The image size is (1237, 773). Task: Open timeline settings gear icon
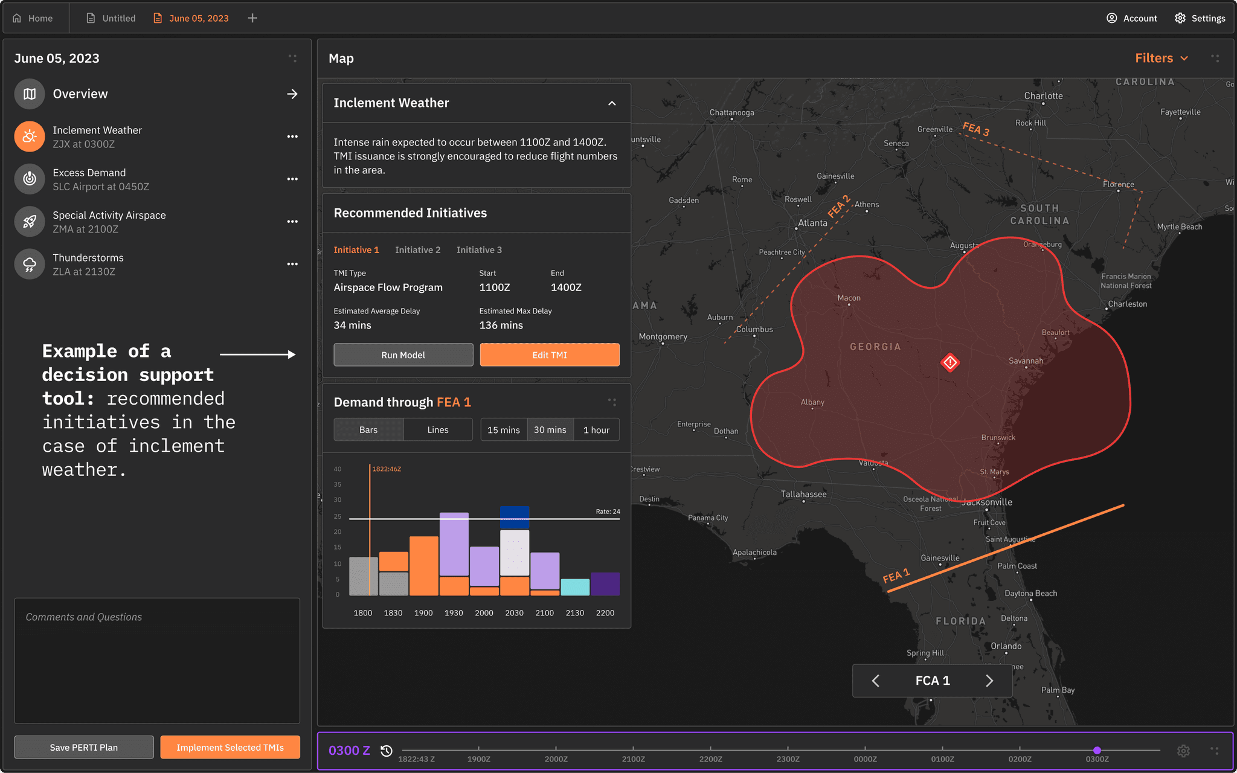[1183, 751]
